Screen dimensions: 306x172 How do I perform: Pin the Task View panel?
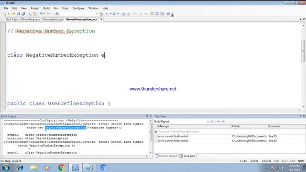[x=300, y=116]
